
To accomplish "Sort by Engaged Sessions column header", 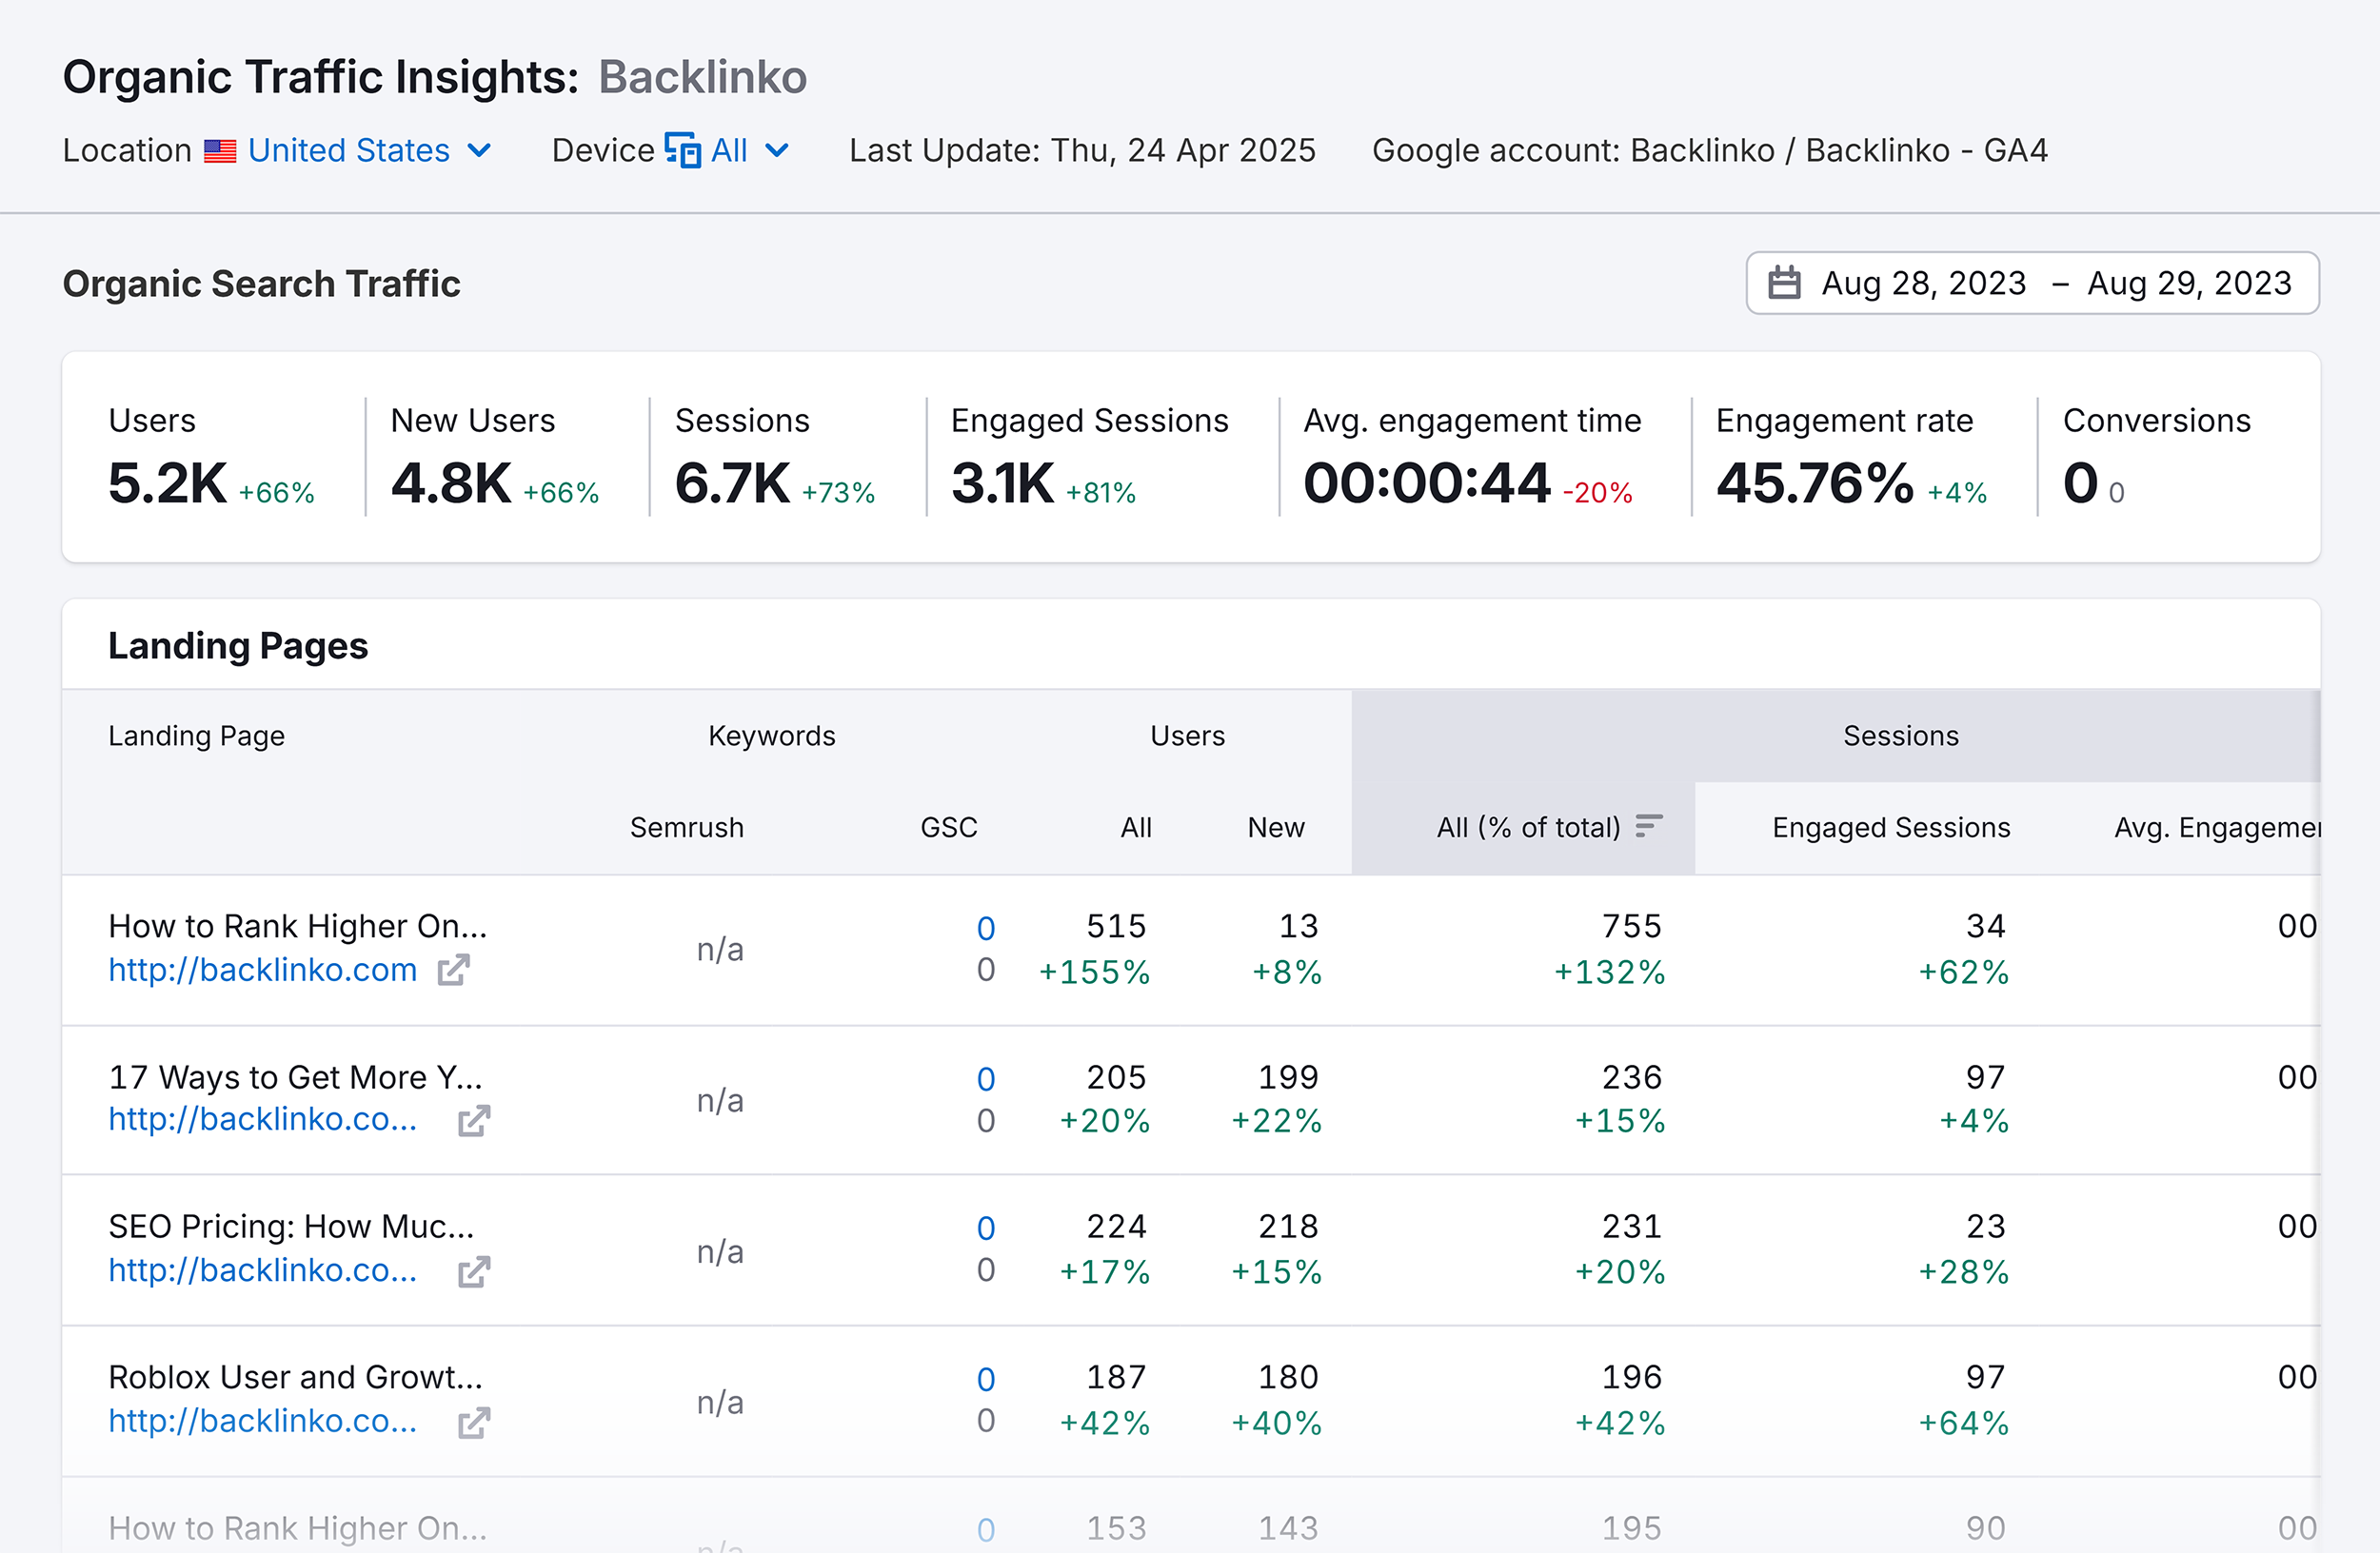I will coord(1891,828).
